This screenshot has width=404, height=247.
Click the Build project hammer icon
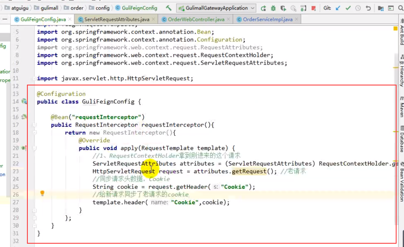168,8
